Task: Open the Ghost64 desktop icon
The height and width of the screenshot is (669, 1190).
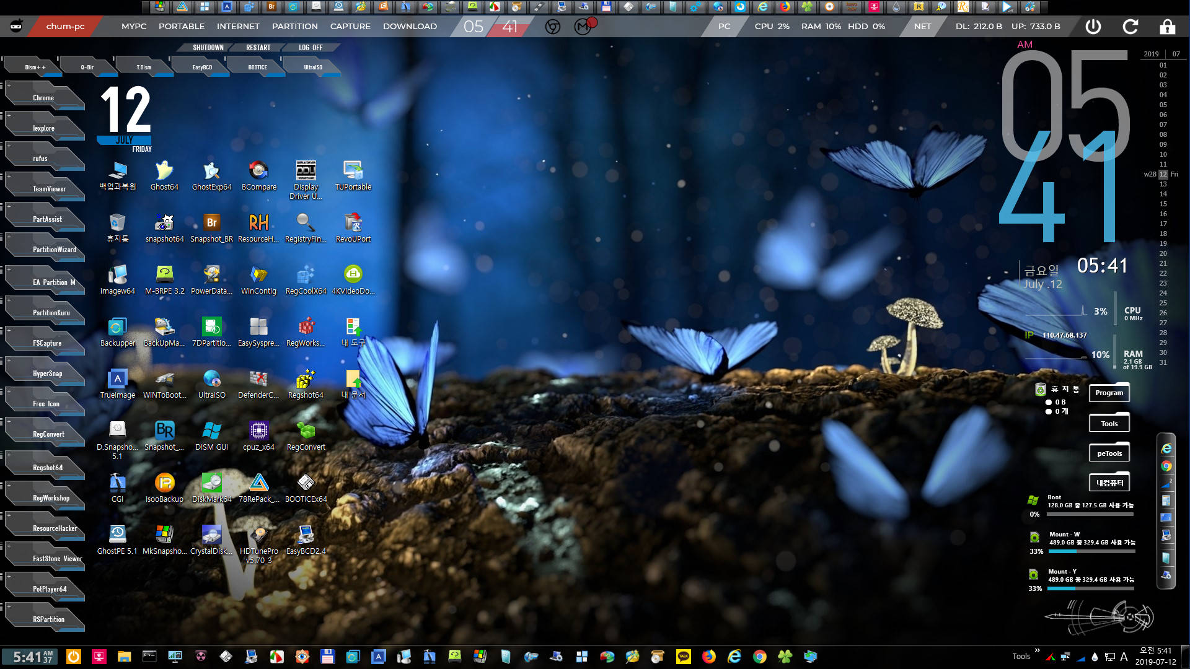Action: point(164,176)
